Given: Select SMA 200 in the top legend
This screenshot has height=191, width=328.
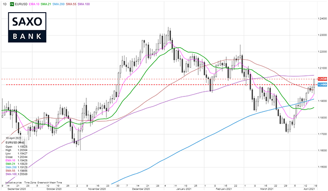Looking at the screenshot, I should pos(59,4).
